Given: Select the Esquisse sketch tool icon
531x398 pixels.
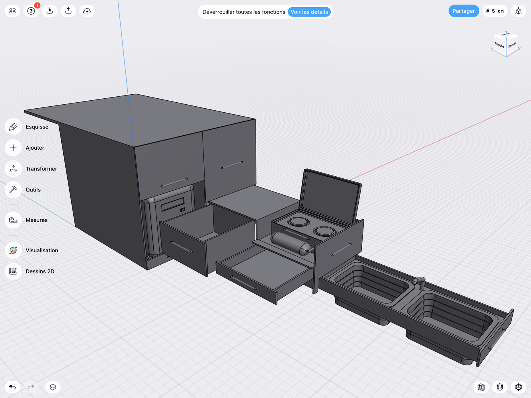Looking at the screenshot, I should 13,127.
